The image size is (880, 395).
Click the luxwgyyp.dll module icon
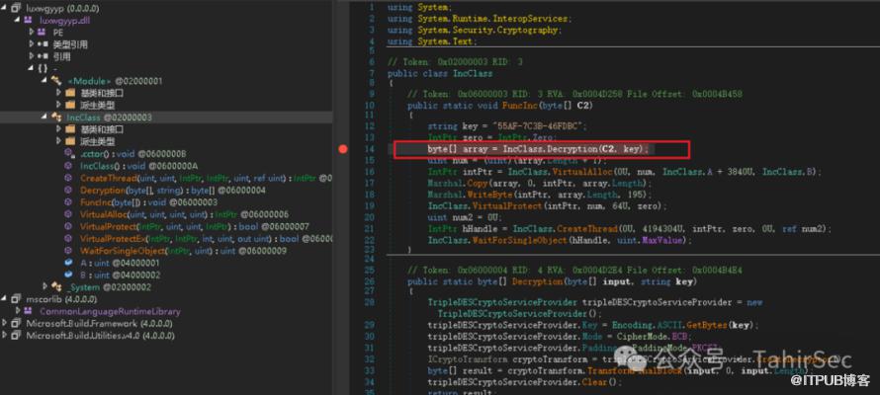tap(28, 20)
